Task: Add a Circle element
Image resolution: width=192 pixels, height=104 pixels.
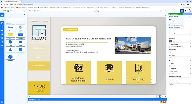Action: coord(10,42)
